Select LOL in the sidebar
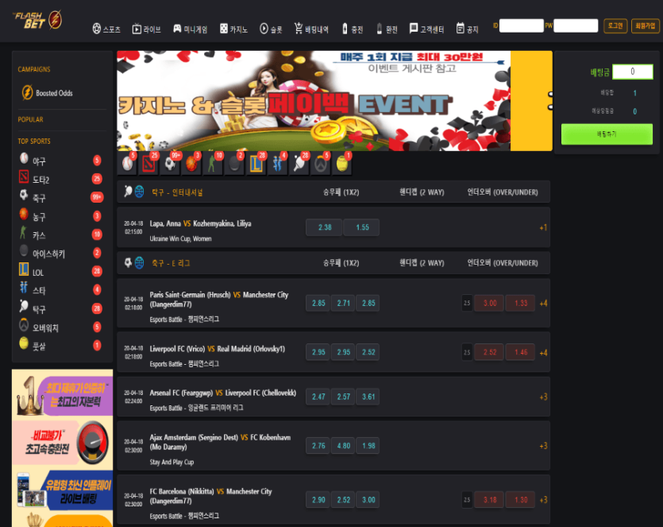Screen dimensions: 663x527 [61, 272]
